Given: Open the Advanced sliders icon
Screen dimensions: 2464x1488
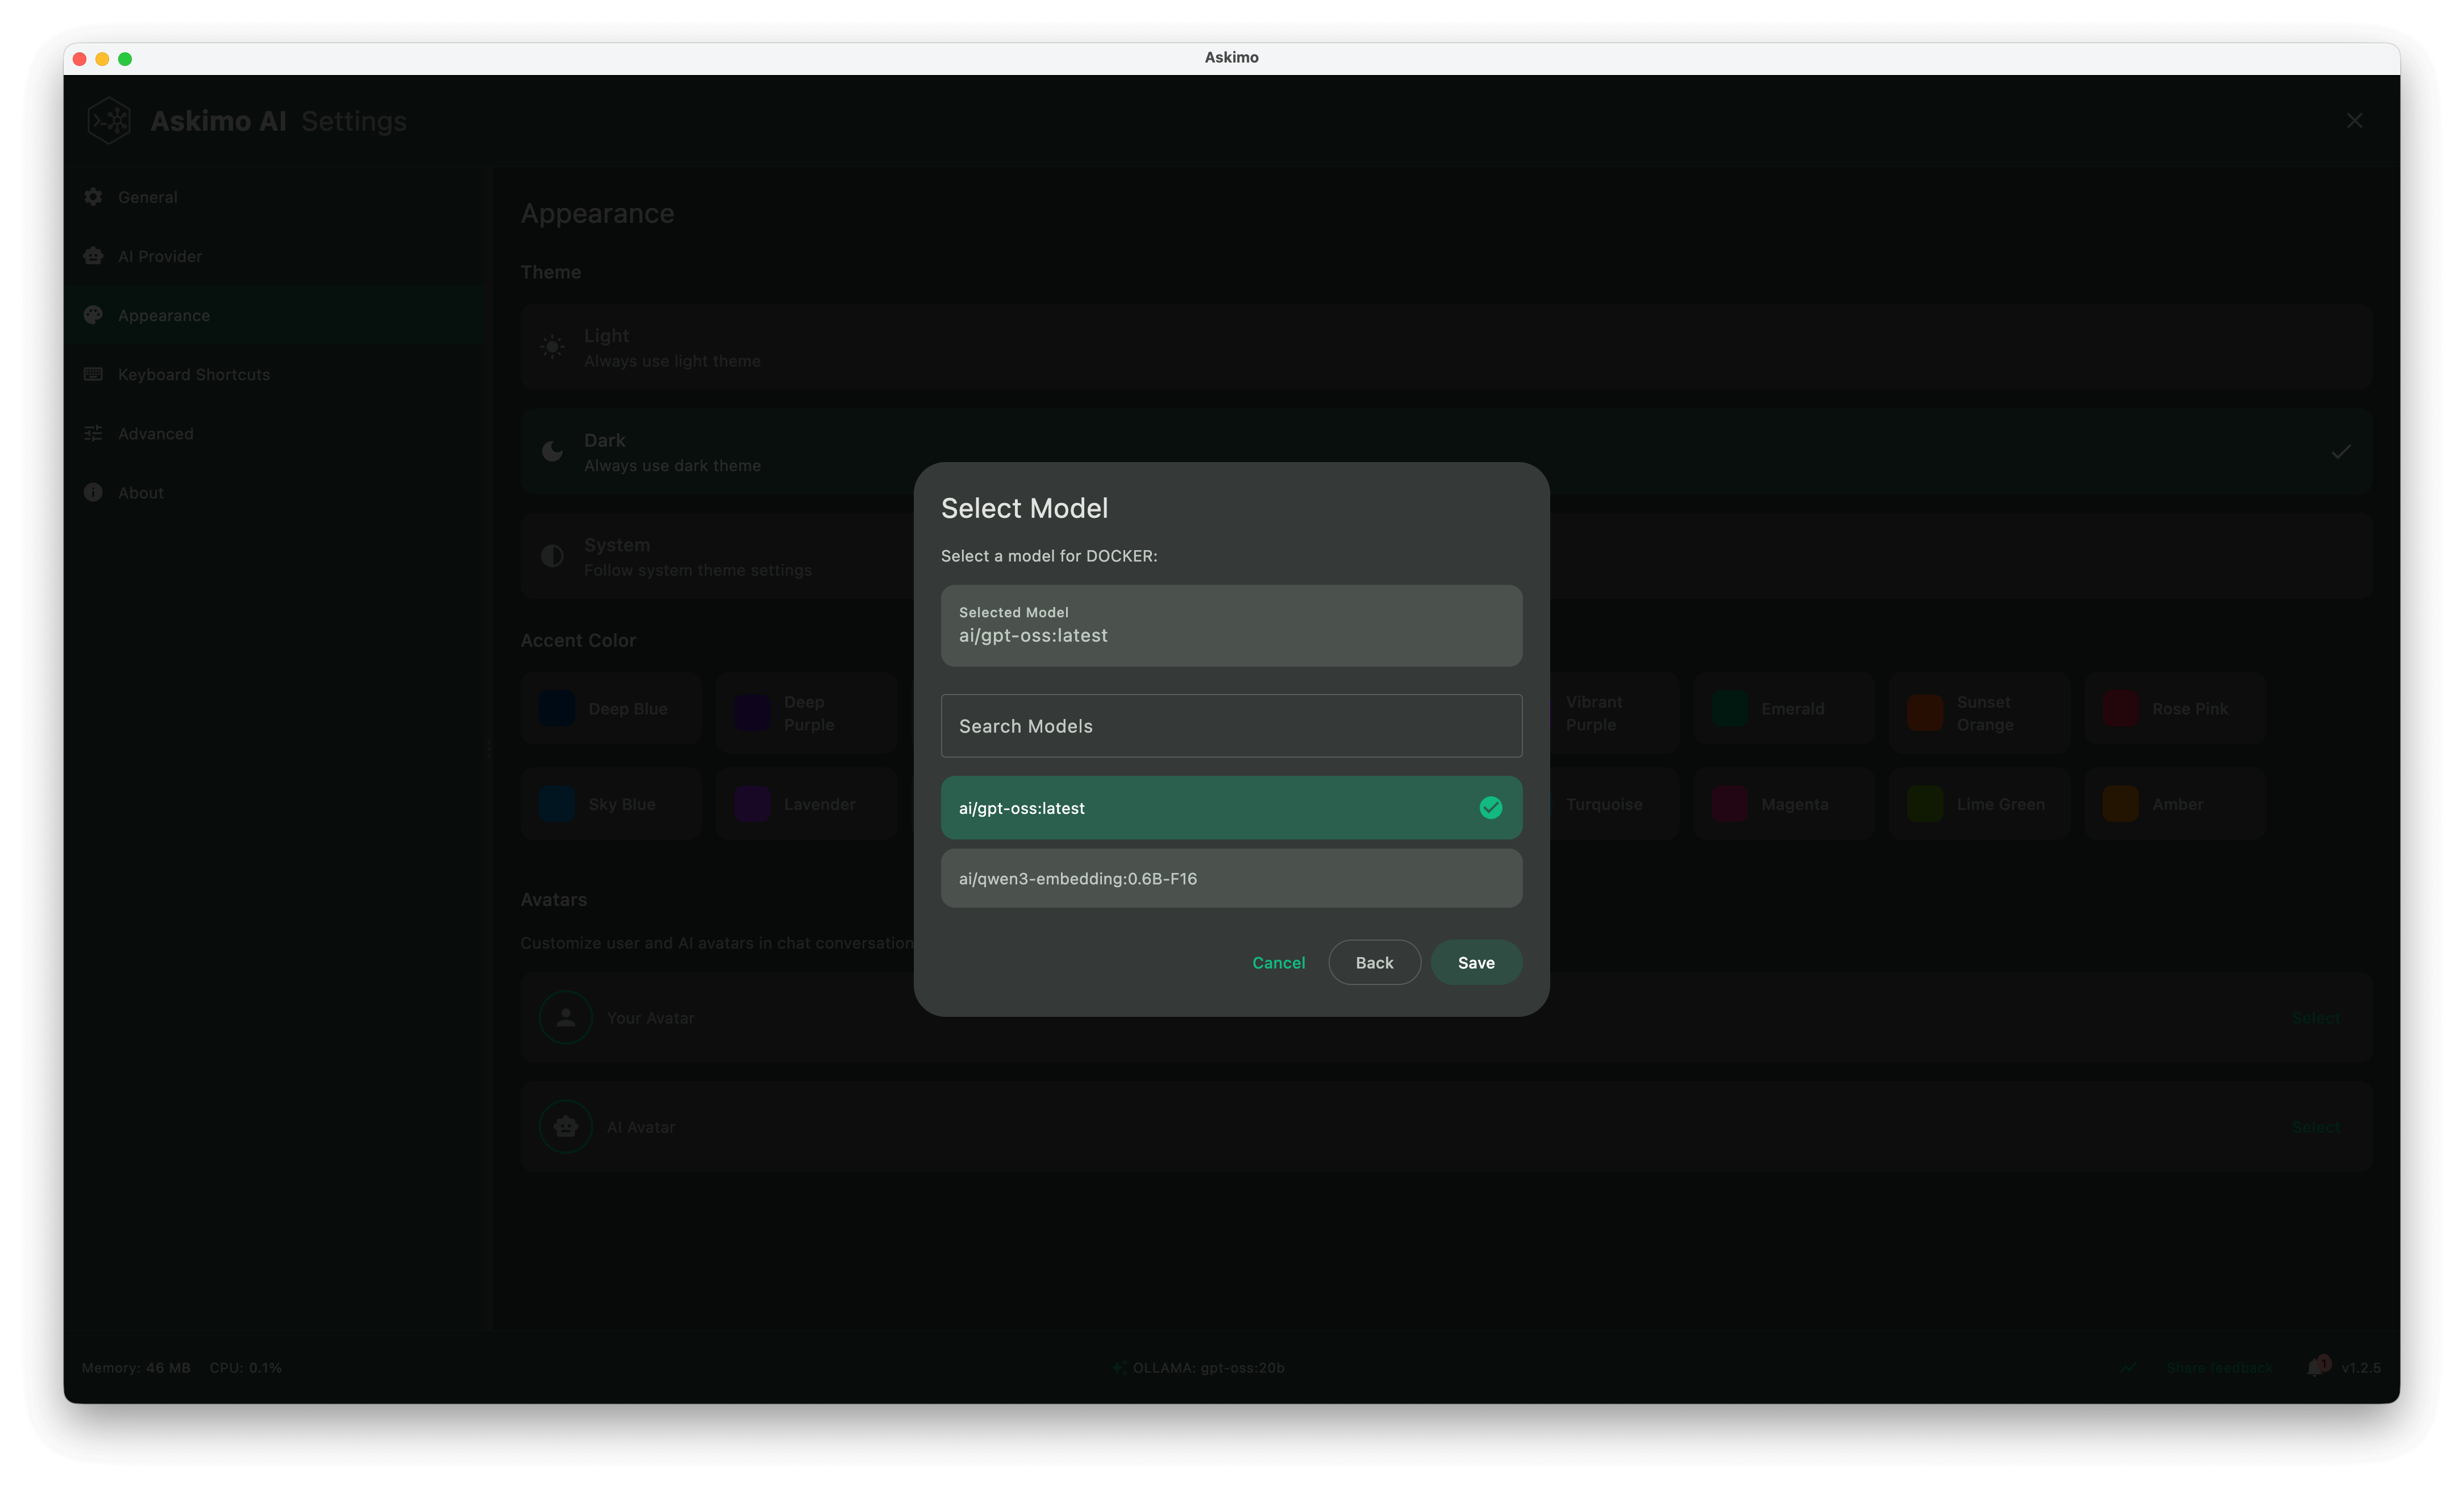Looking at the screenshot, I should point(93,433).
